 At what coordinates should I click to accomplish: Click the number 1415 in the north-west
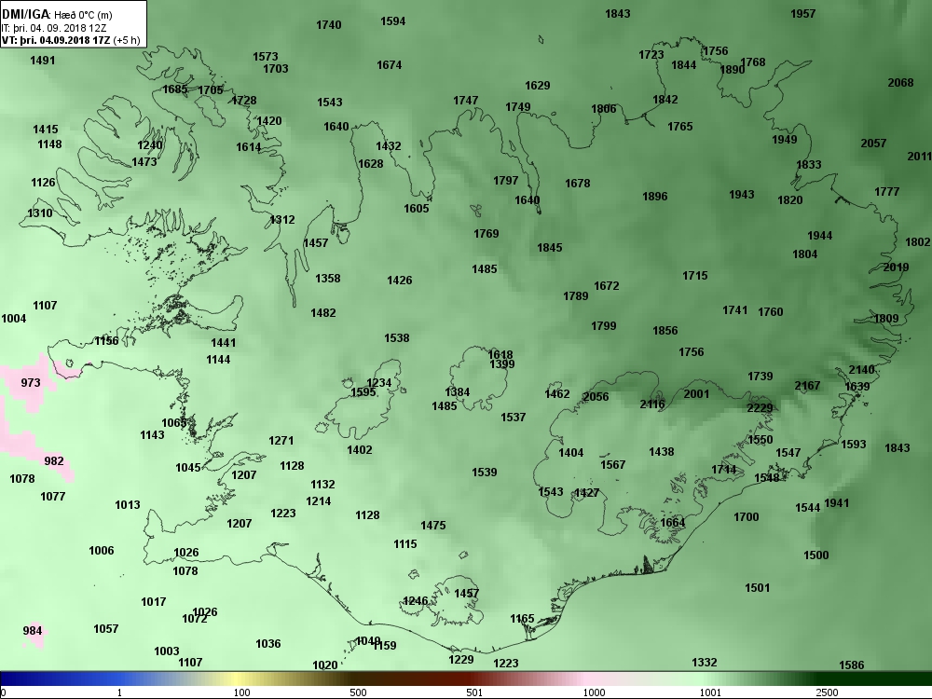click(x=46, y=129)
